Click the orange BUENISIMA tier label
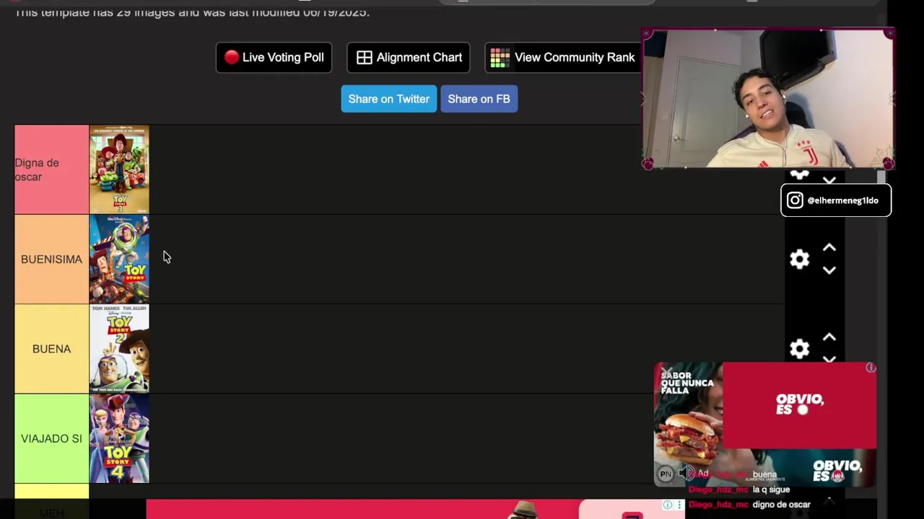This screenshot has width=924, height=519. pyautogui.click(x=52, y=259)
